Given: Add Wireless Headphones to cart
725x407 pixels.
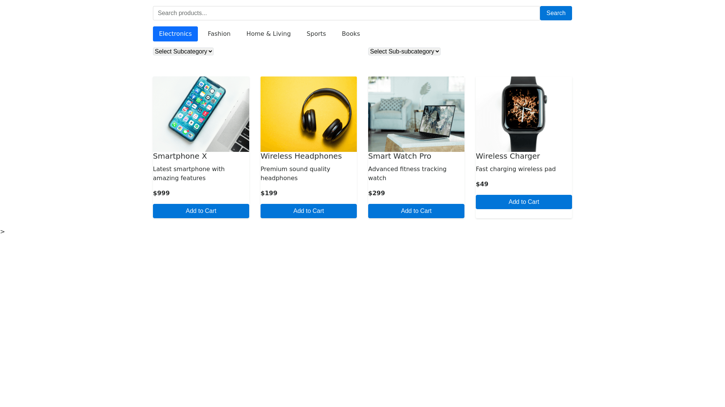Looking at the screenshot, I should (309, 211).
